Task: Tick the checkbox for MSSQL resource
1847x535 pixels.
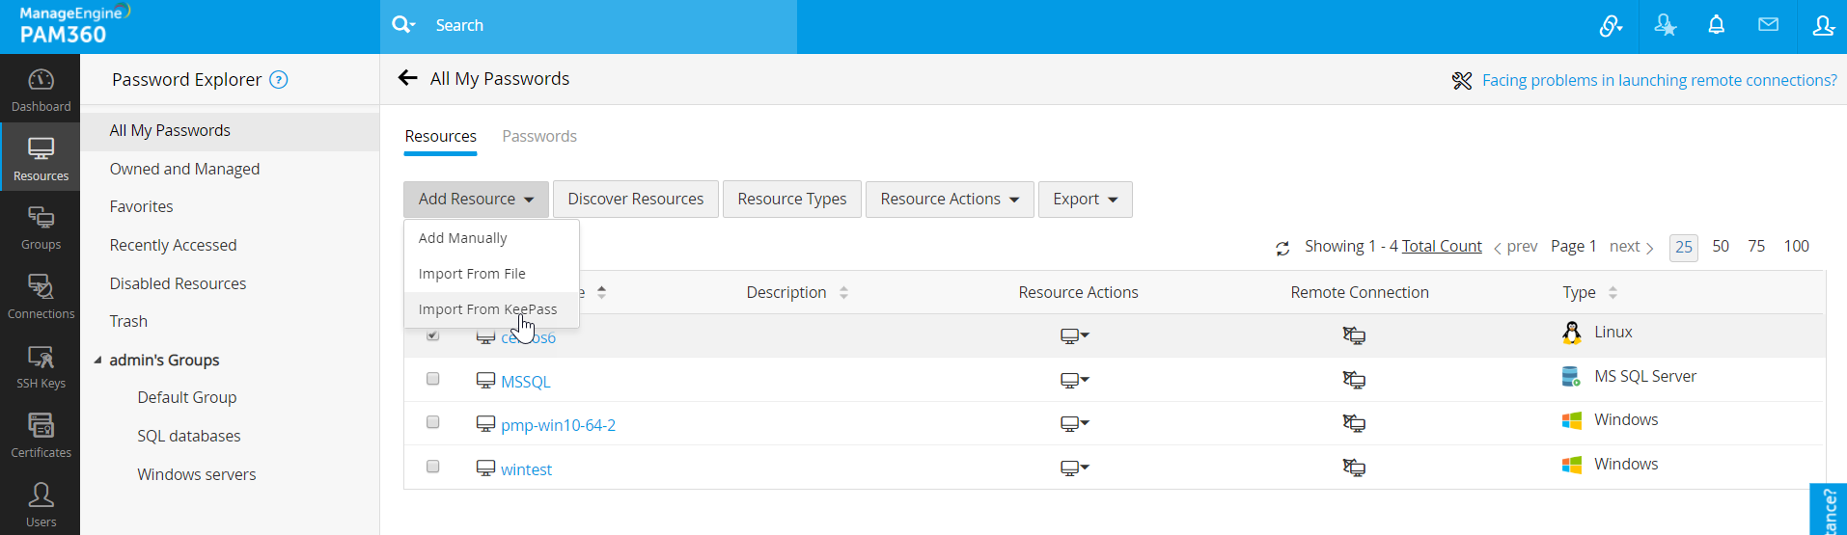Action: (x=433, y=379)
